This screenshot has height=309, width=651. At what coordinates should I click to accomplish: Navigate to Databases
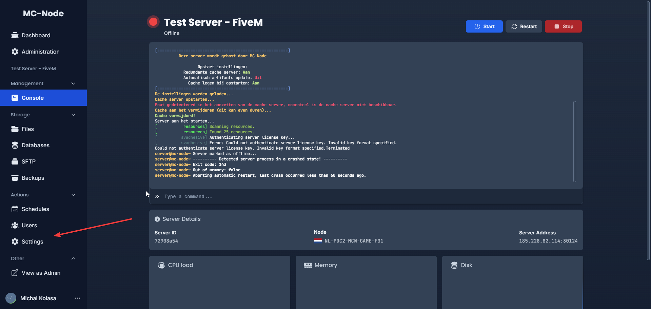(43, 145)
